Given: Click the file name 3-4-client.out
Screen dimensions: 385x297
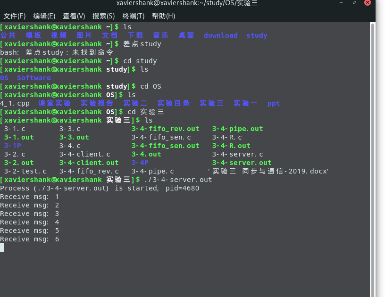Looking at the screenshot, I should [89, 163].
